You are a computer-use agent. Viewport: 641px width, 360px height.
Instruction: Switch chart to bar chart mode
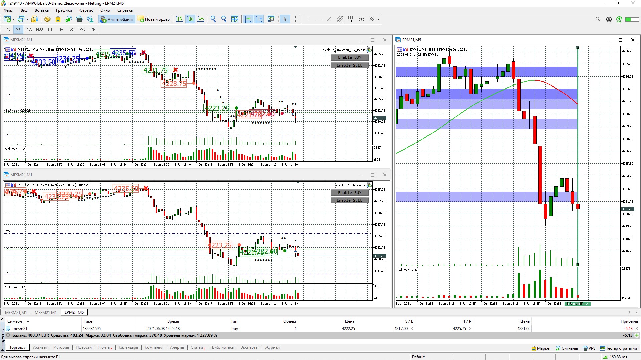(179, 19)
